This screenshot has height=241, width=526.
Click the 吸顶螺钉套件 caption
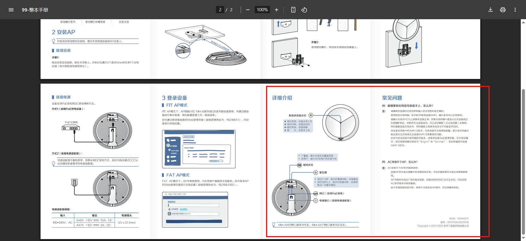pos(68,22)
